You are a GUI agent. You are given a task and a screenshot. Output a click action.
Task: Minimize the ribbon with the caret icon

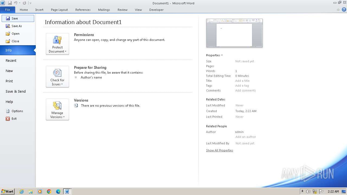coord(338,10)
